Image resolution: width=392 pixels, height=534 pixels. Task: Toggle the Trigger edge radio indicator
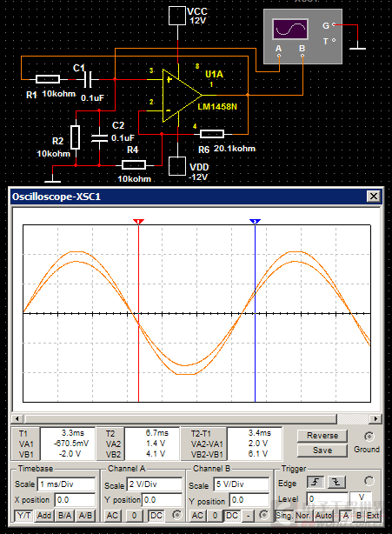point(369,481)
